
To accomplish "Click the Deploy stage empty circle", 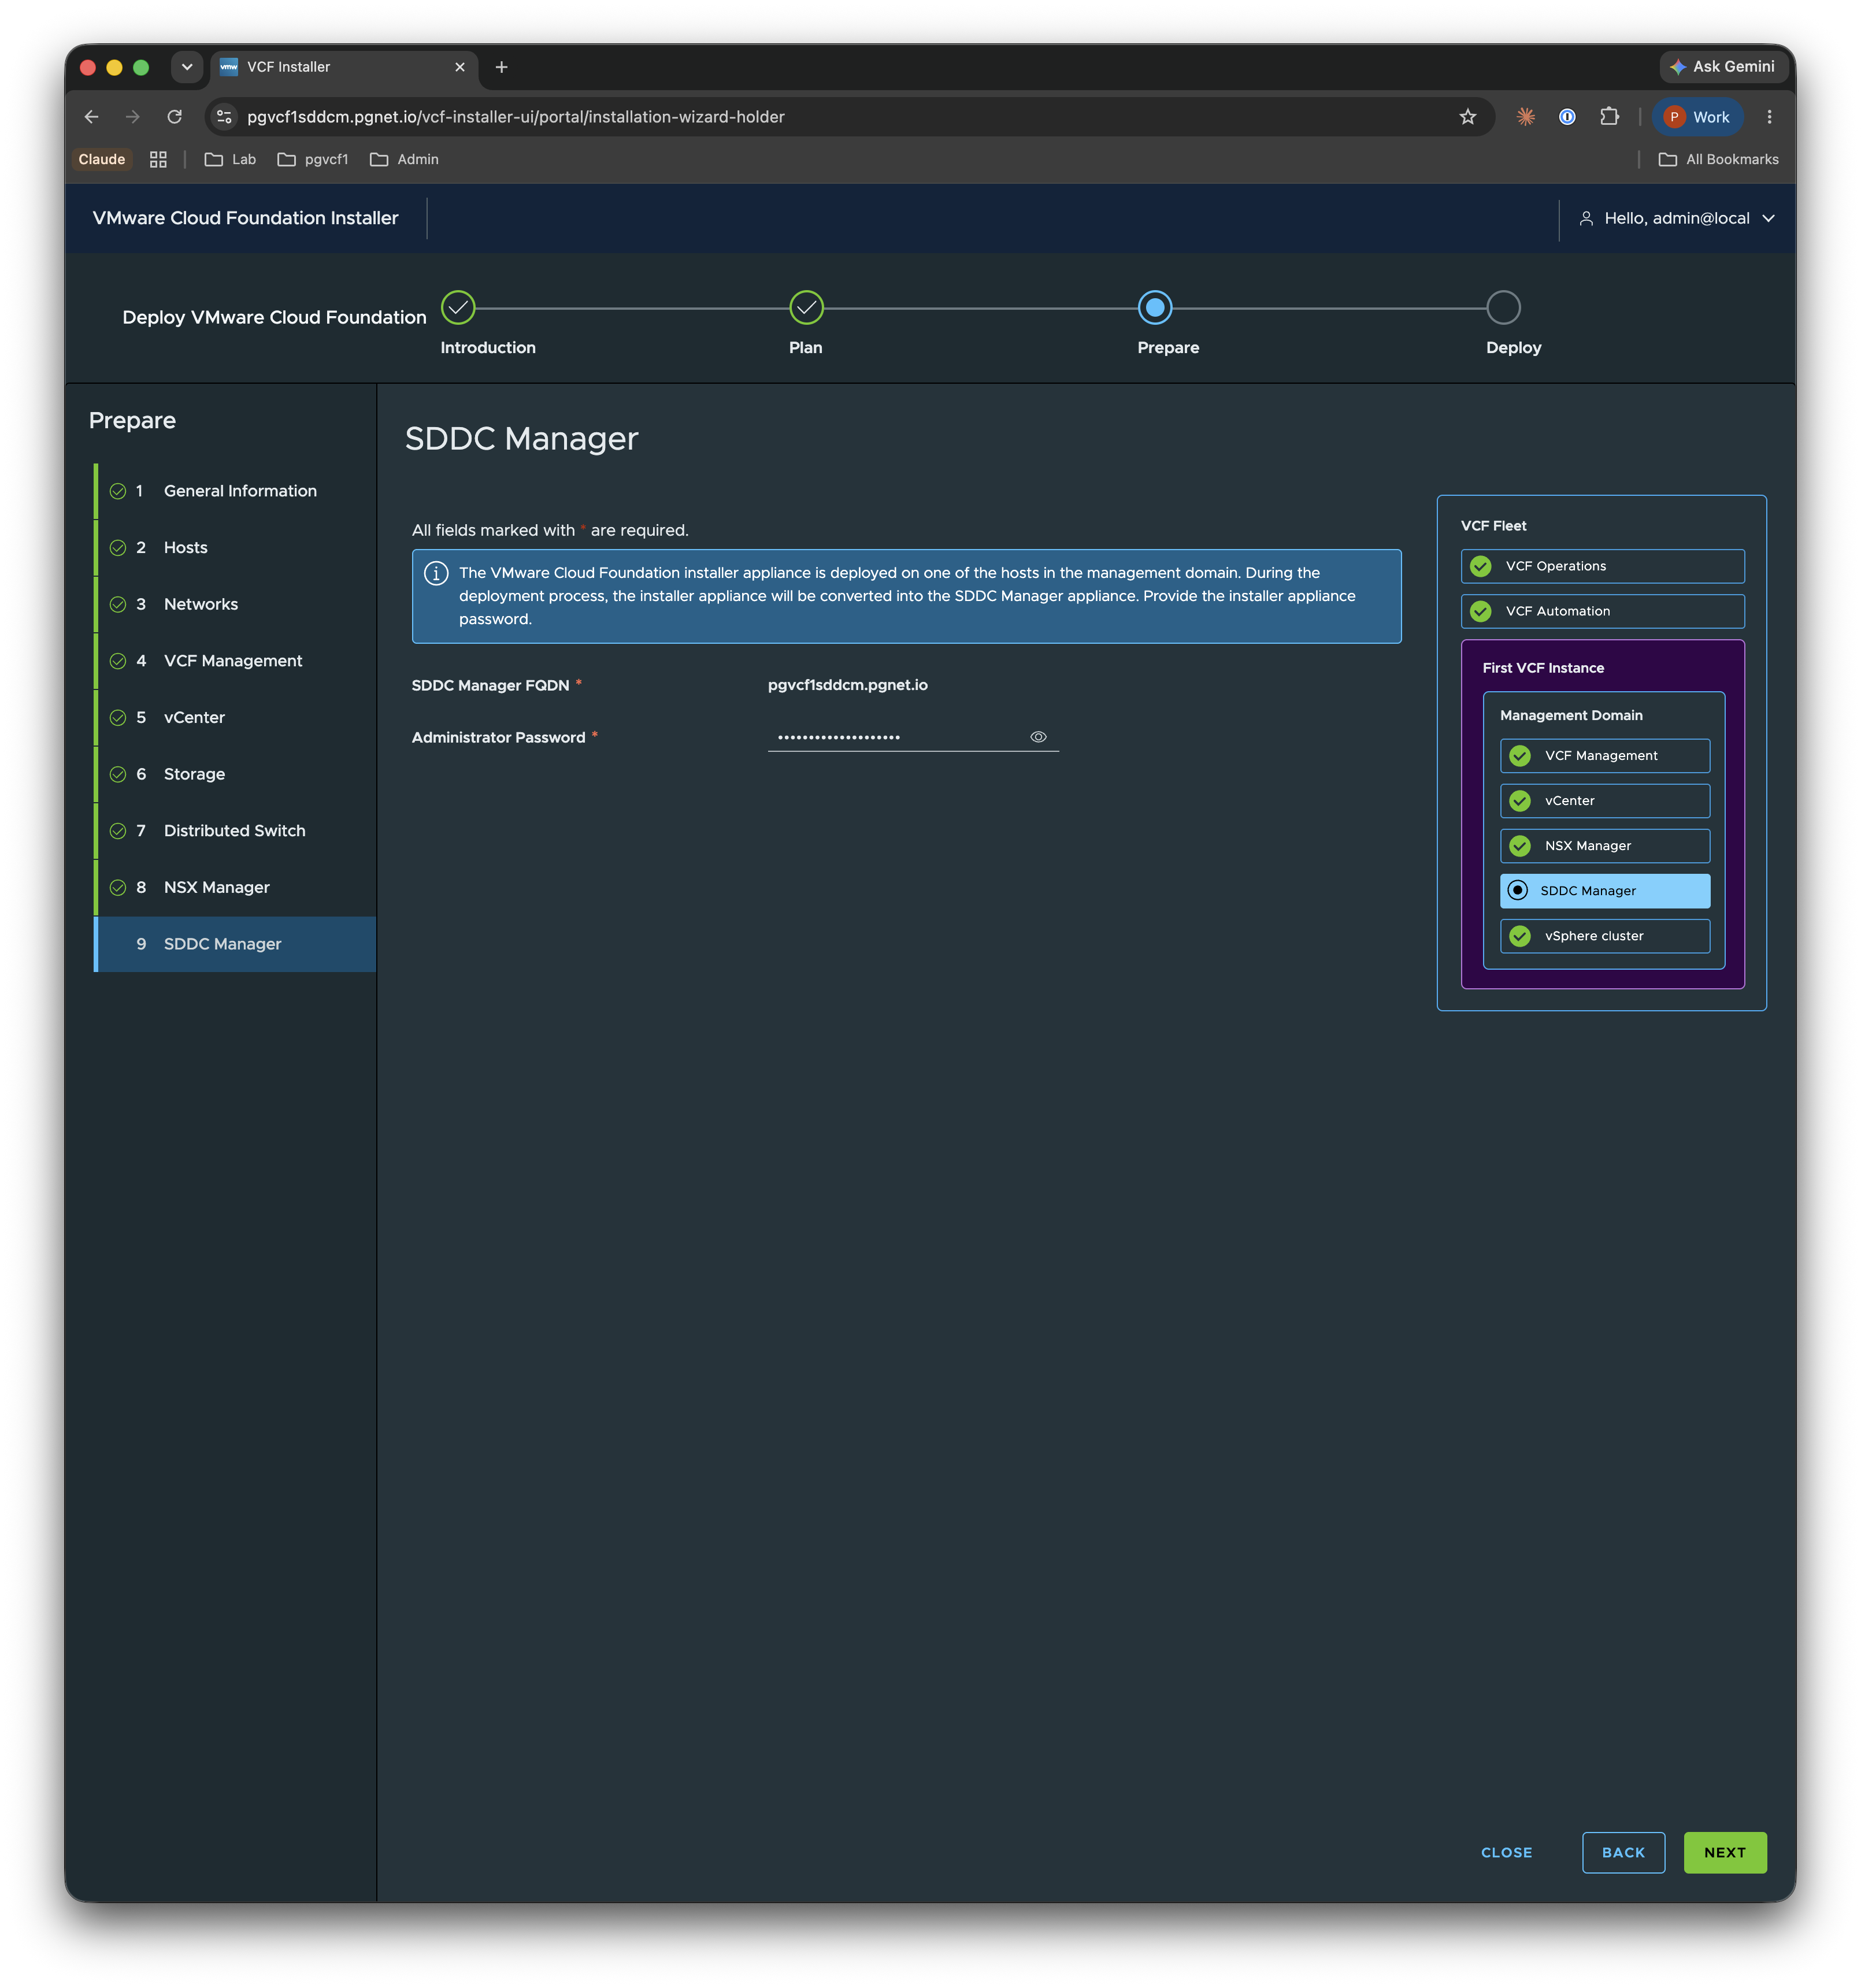I will [x=1502, y=308].
